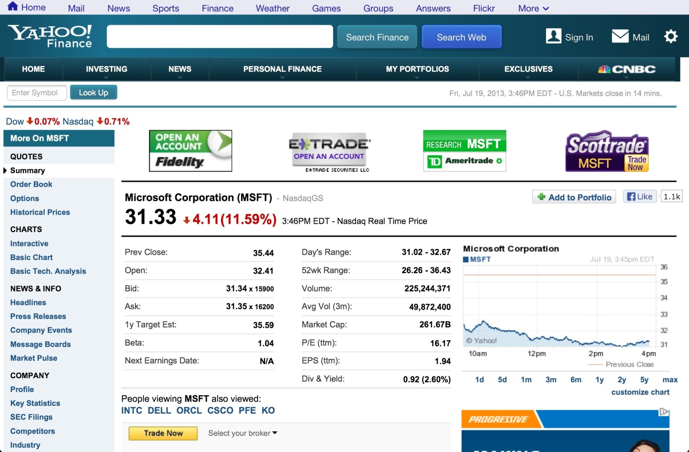Open the DELL ticker link

[159, 411]
